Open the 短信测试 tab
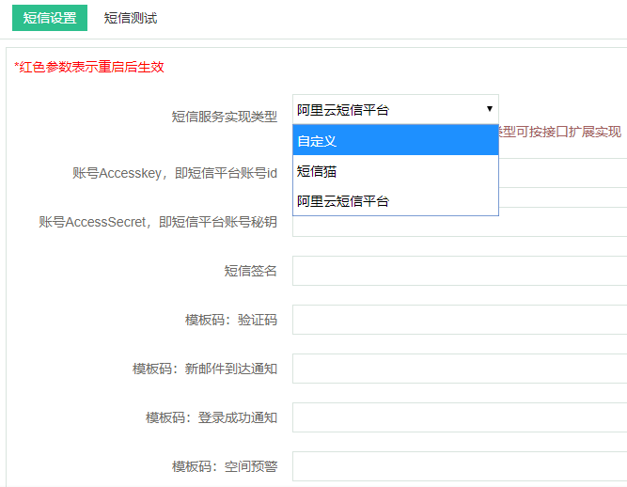 (131, 18)
